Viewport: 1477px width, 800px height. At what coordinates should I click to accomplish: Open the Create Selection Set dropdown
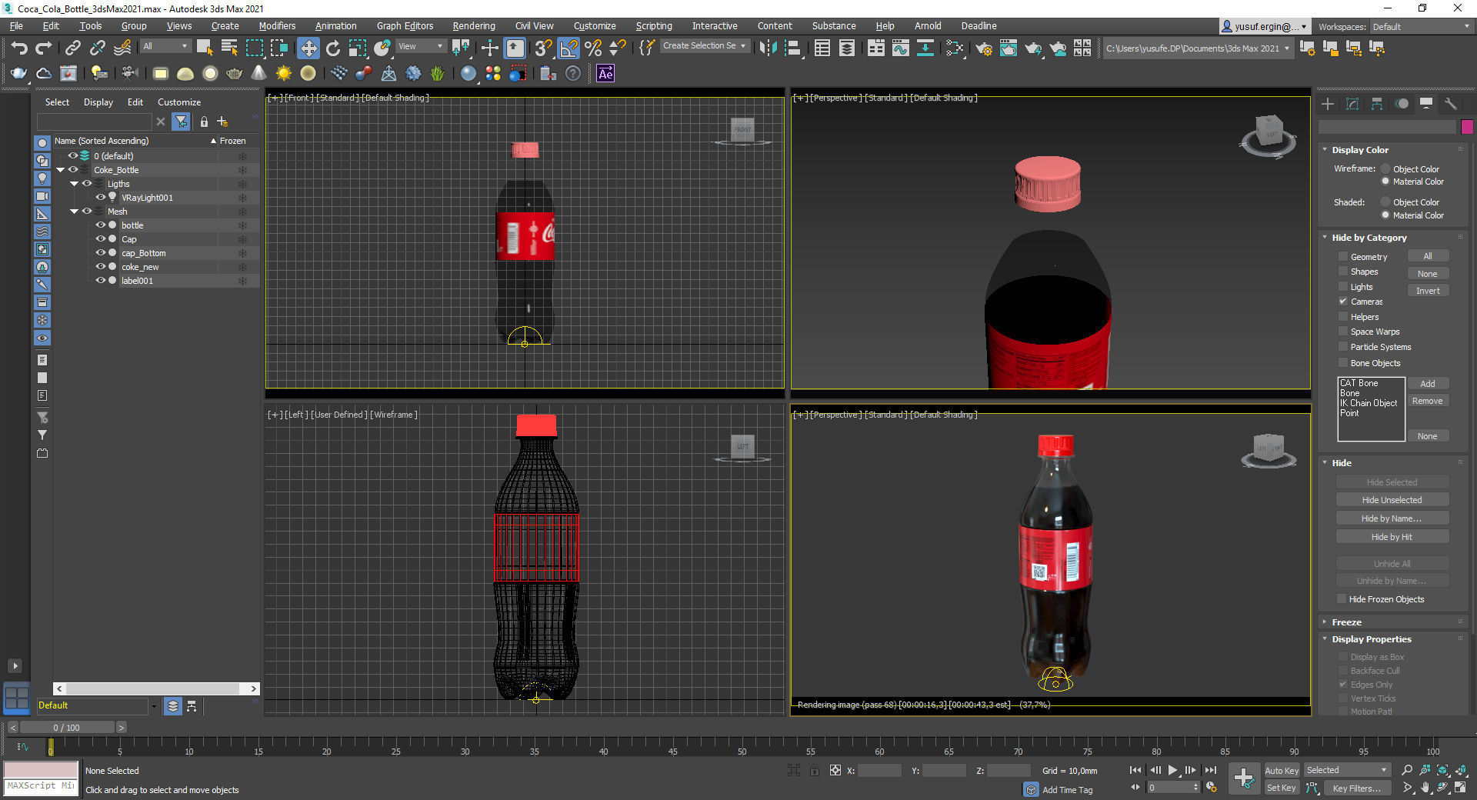tap(705, 46)
